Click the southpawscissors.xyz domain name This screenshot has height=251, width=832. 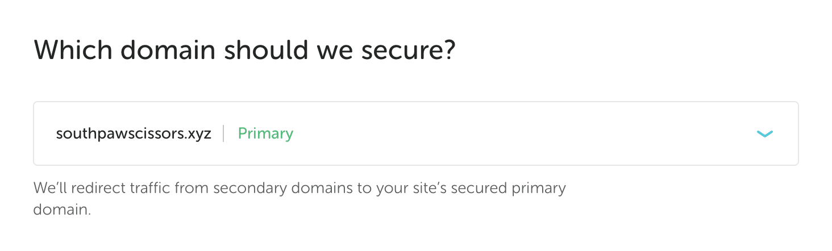point(133,134)
